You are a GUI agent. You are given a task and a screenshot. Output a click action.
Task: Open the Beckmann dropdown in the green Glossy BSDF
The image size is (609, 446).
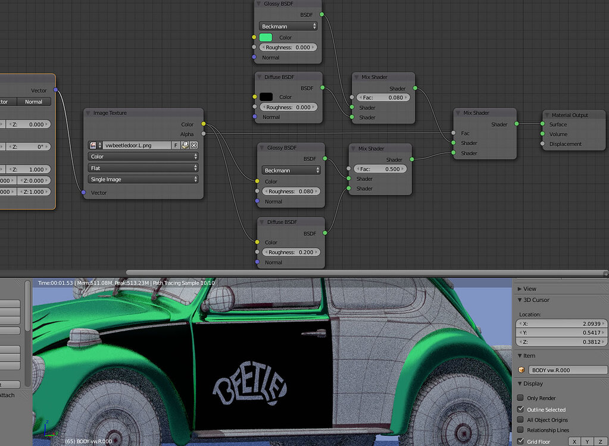[x=288, y=26]
